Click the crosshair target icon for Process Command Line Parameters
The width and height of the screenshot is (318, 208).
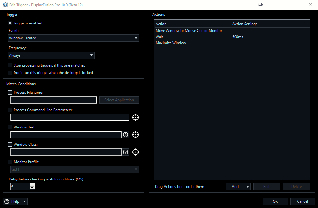(x=135, y=117)
